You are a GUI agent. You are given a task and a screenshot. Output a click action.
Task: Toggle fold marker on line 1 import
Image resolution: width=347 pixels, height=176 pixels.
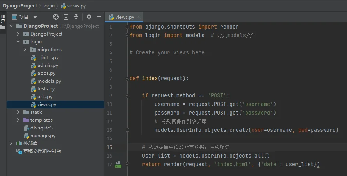tap(127, 27)
